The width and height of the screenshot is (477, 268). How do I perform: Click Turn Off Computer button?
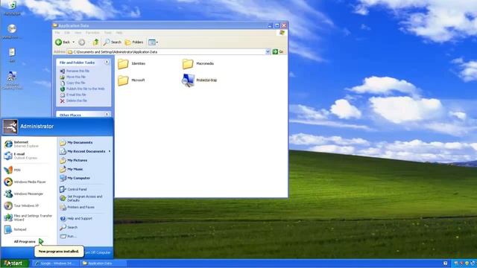point(98,252)
